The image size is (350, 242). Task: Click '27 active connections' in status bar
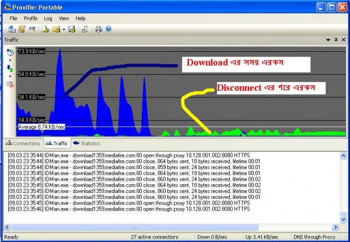coord(155,237)
